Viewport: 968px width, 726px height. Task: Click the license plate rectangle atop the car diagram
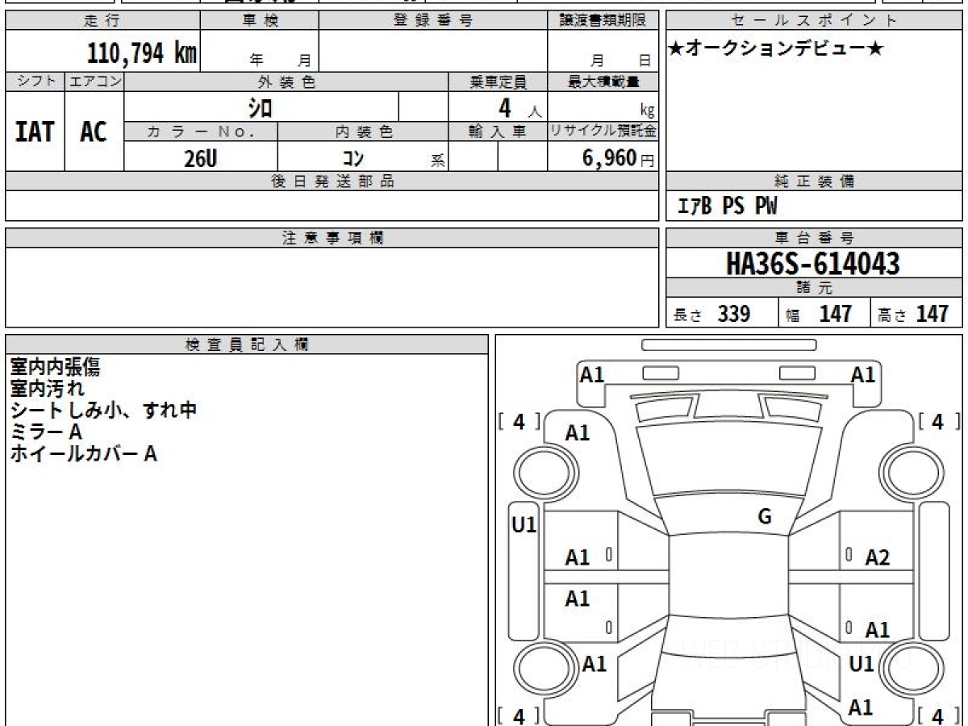coord(728,345)
